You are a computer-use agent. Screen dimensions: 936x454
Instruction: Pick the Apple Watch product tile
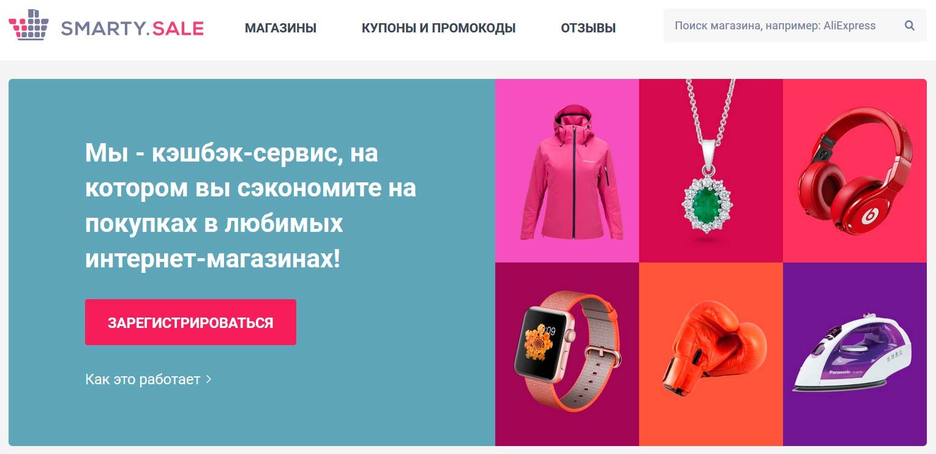(567, 354)
